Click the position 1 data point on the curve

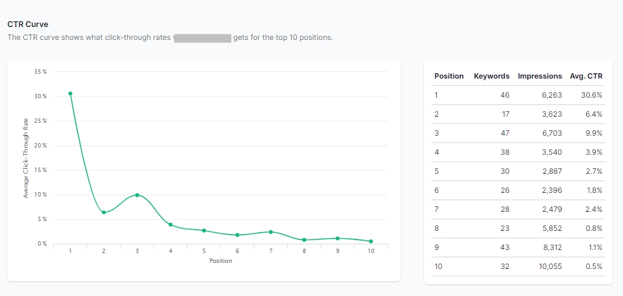tap(70, 93)
